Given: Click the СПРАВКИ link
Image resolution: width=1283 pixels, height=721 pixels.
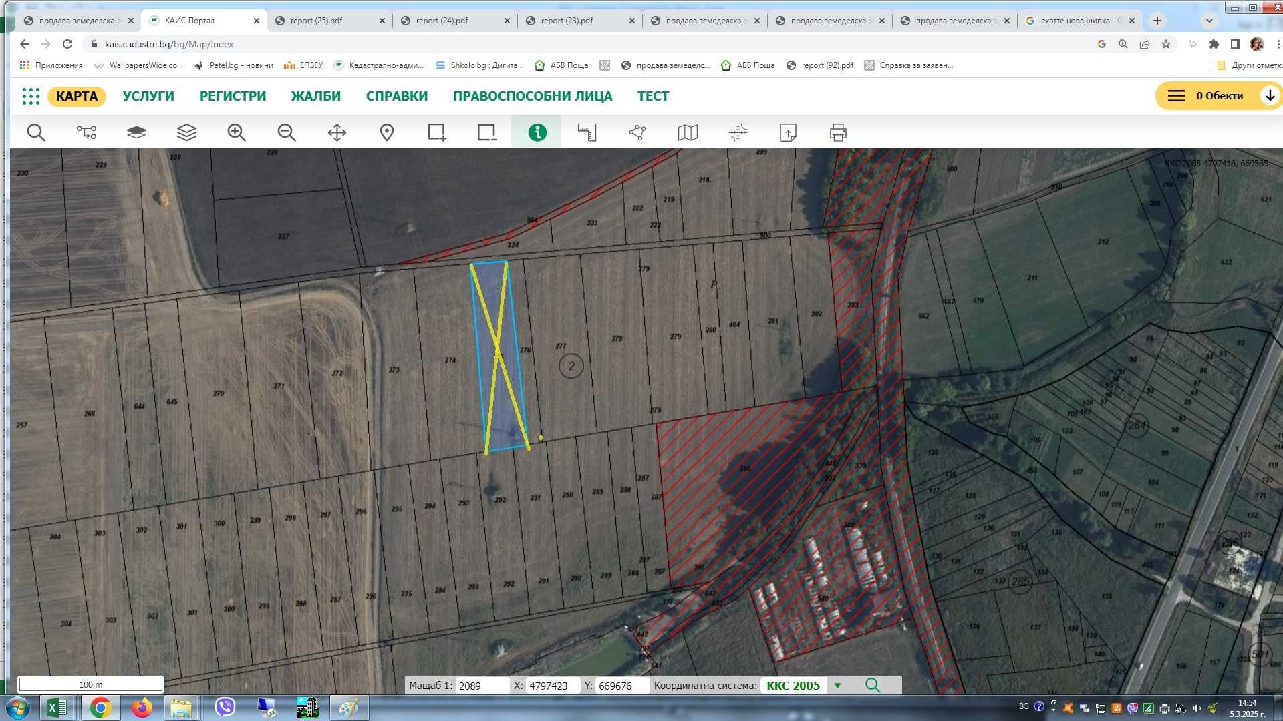Looking at the screenshot, I should [x=396, y=96].
